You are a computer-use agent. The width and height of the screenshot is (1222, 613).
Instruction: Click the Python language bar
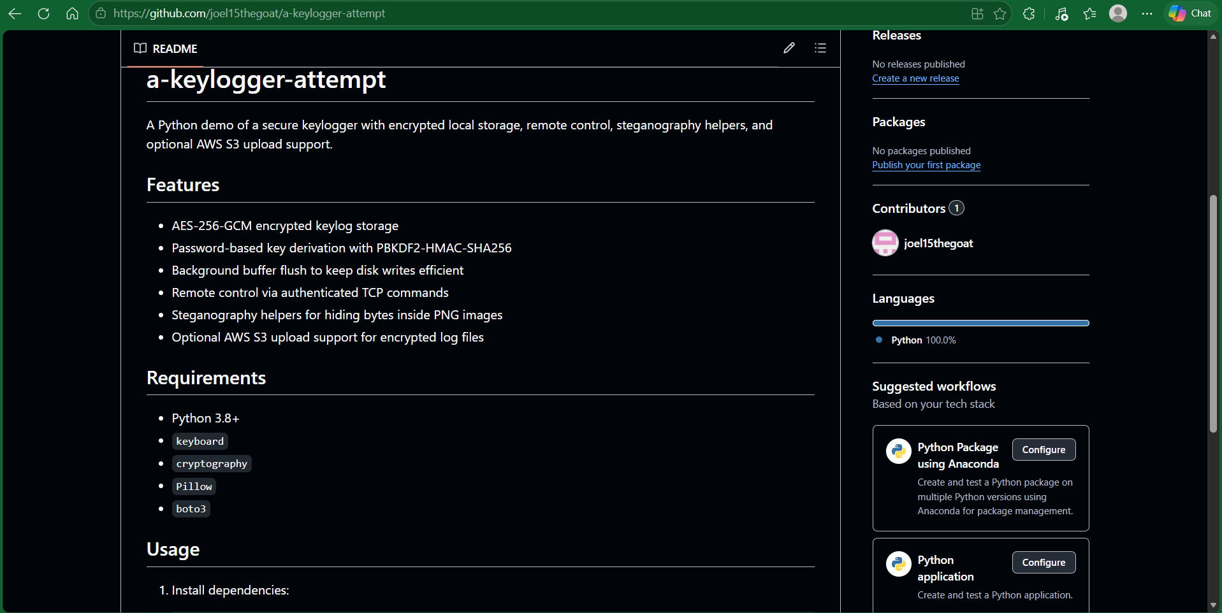tap(980, 323)
